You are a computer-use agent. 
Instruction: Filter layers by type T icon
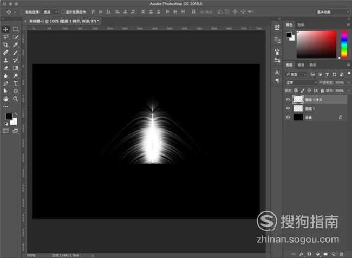[x=327, y=74]
